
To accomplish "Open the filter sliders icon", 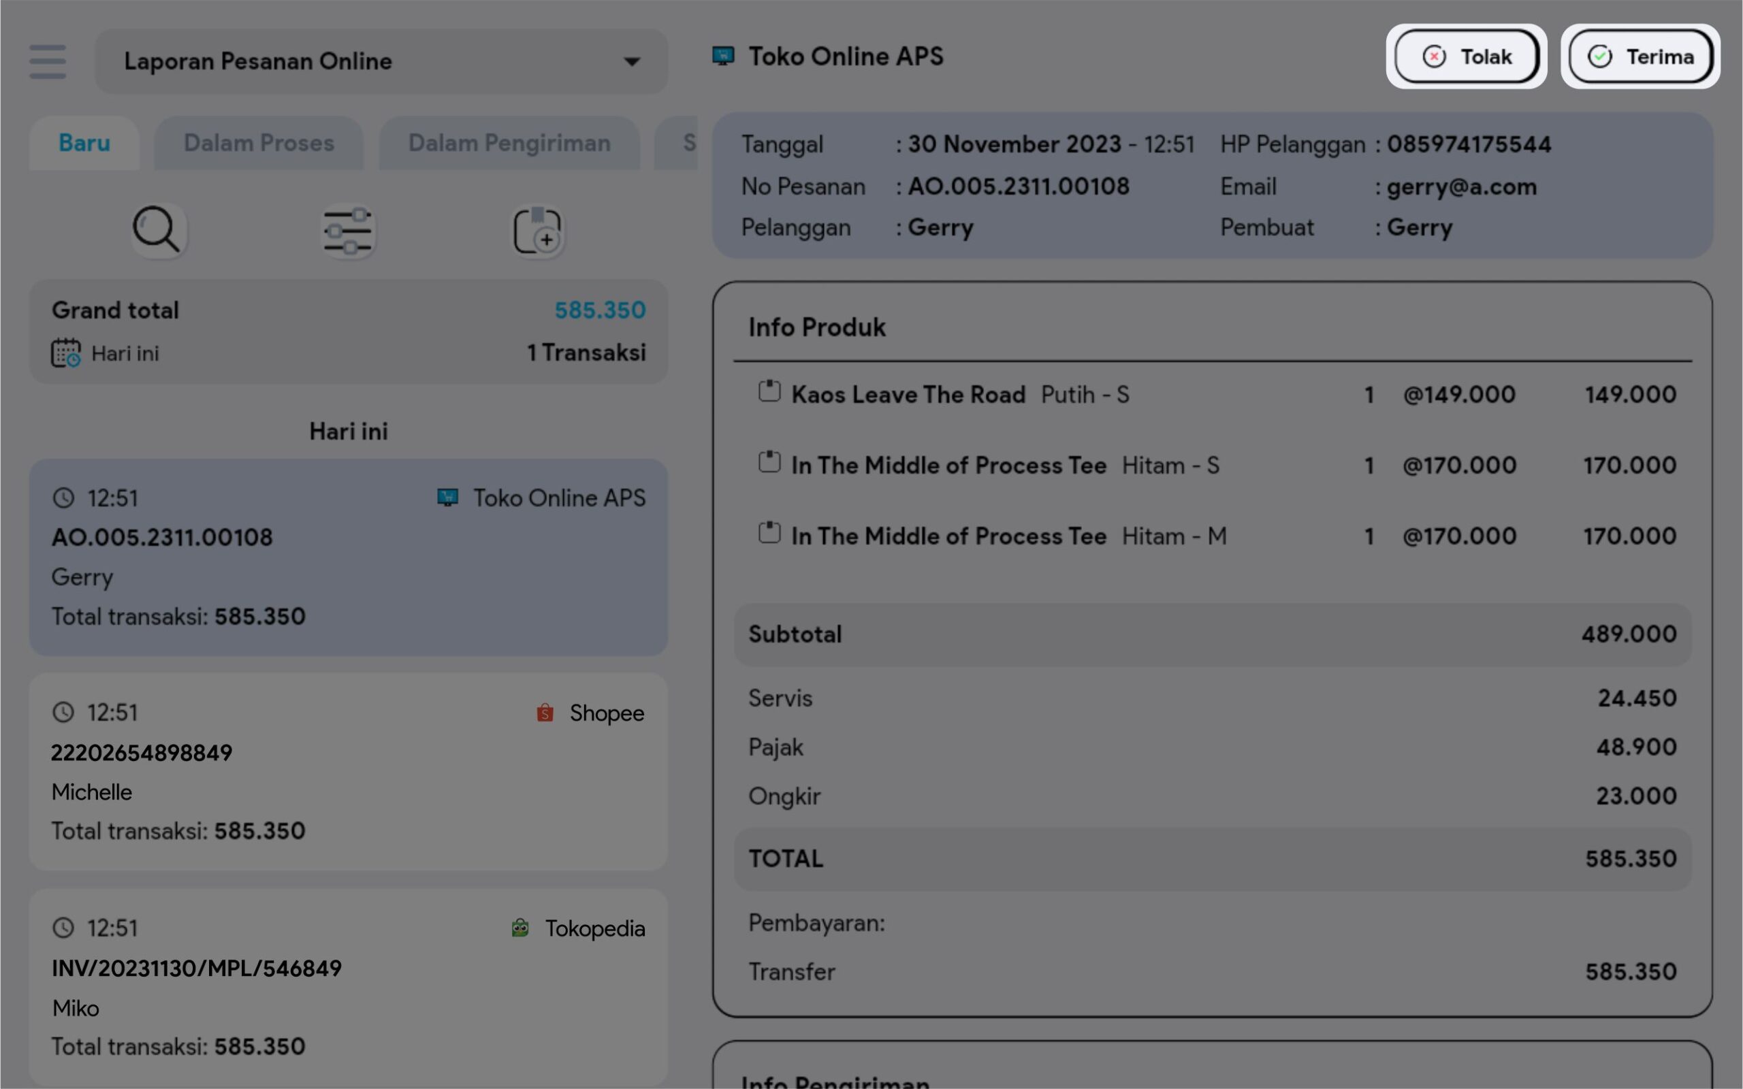I will tap(348, 231).
